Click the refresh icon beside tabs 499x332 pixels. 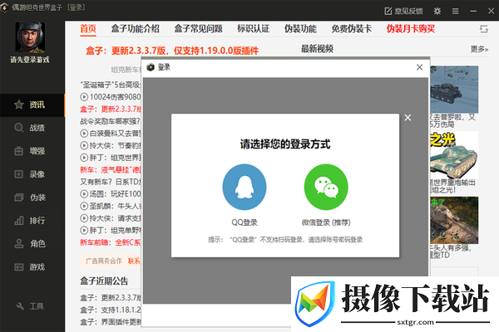[x=484, y=29]
